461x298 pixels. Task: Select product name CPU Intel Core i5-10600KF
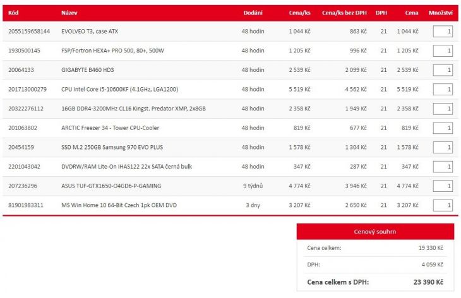pyautogui.click(x=119, y=90)
